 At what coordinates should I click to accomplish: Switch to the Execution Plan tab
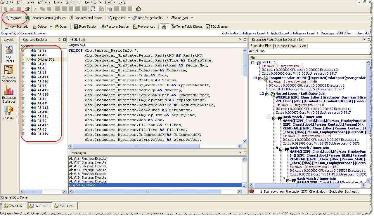click(261, 46)
